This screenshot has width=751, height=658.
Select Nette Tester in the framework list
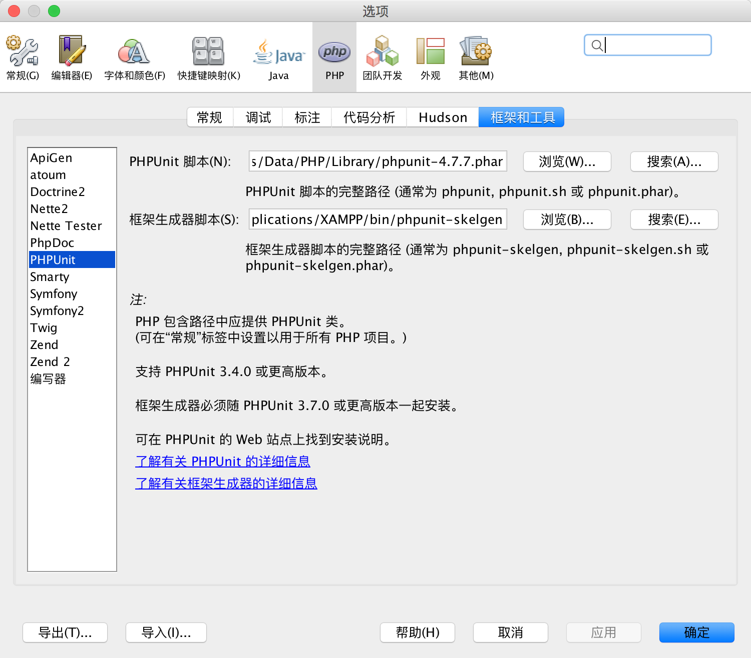(x=72, y=226)
